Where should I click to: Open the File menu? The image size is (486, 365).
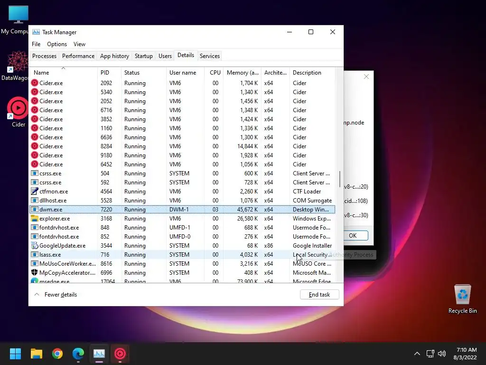pyautogui.click(x=36, y=44)
